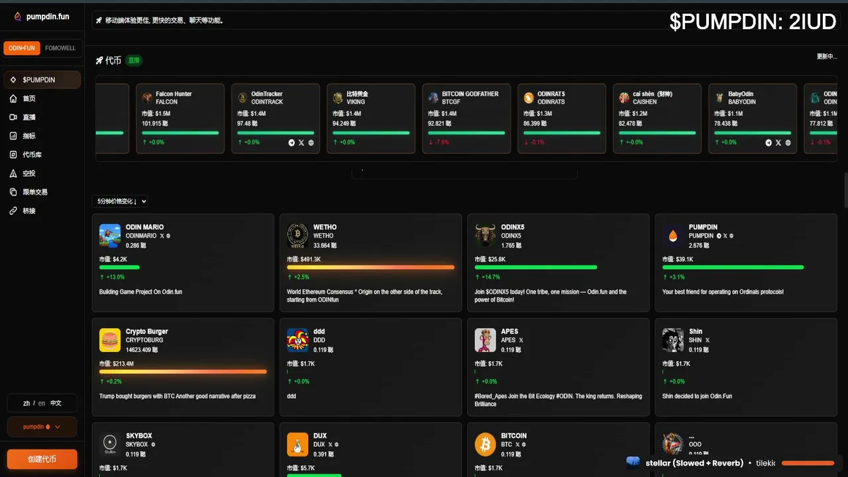Click ODIN MARIO +13.0% change value
The height and width of the screenshot is (477, 848).
pos(112,277)
